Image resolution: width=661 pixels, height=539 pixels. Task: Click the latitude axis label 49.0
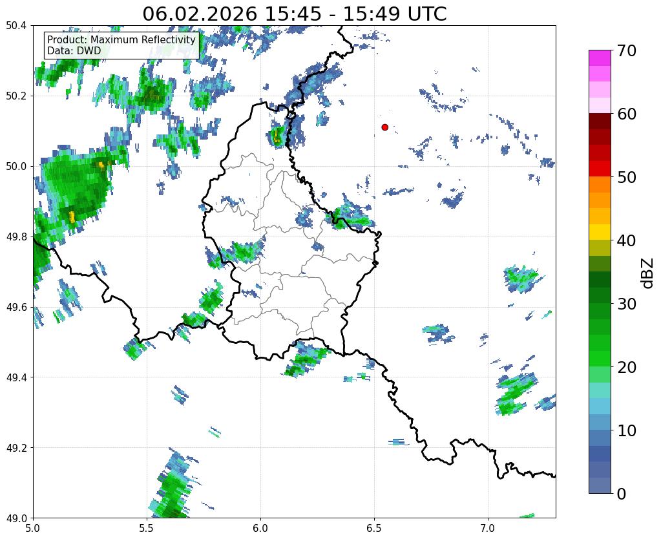pyautogui.click(x=16, y=518)
